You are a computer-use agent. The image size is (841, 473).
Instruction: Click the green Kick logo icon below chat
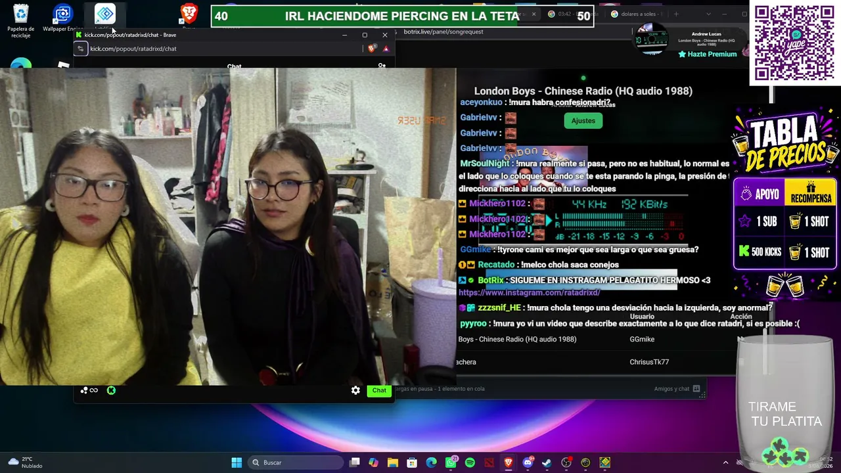(x=111, y=390)
